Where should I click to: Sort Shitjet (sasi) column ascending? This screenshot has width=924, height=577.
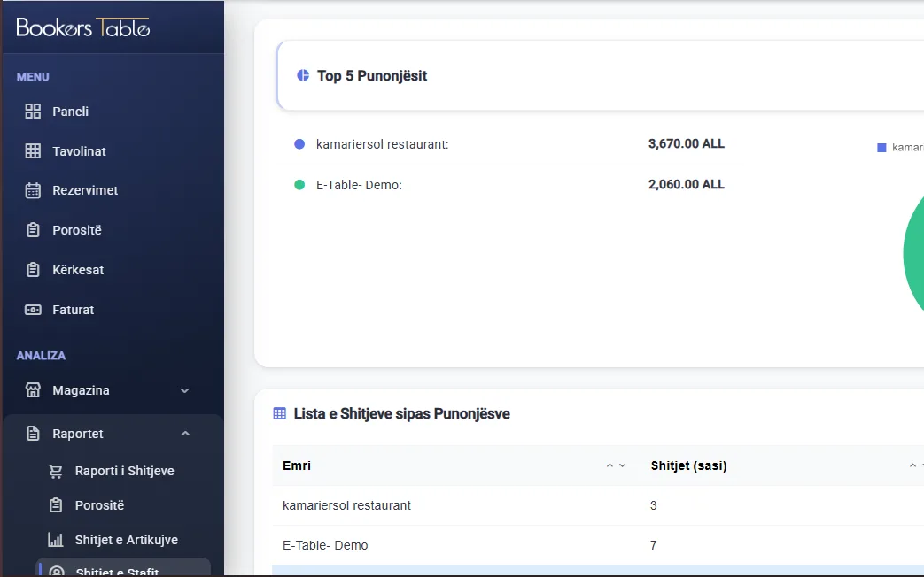pos(912,465)
